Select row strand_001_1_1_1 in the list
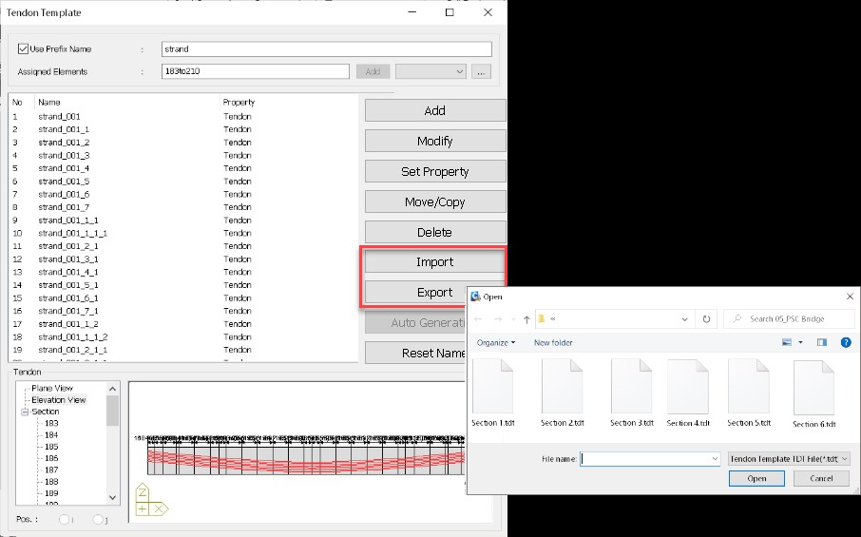This screenshot has height=537, width=861. 183,234
